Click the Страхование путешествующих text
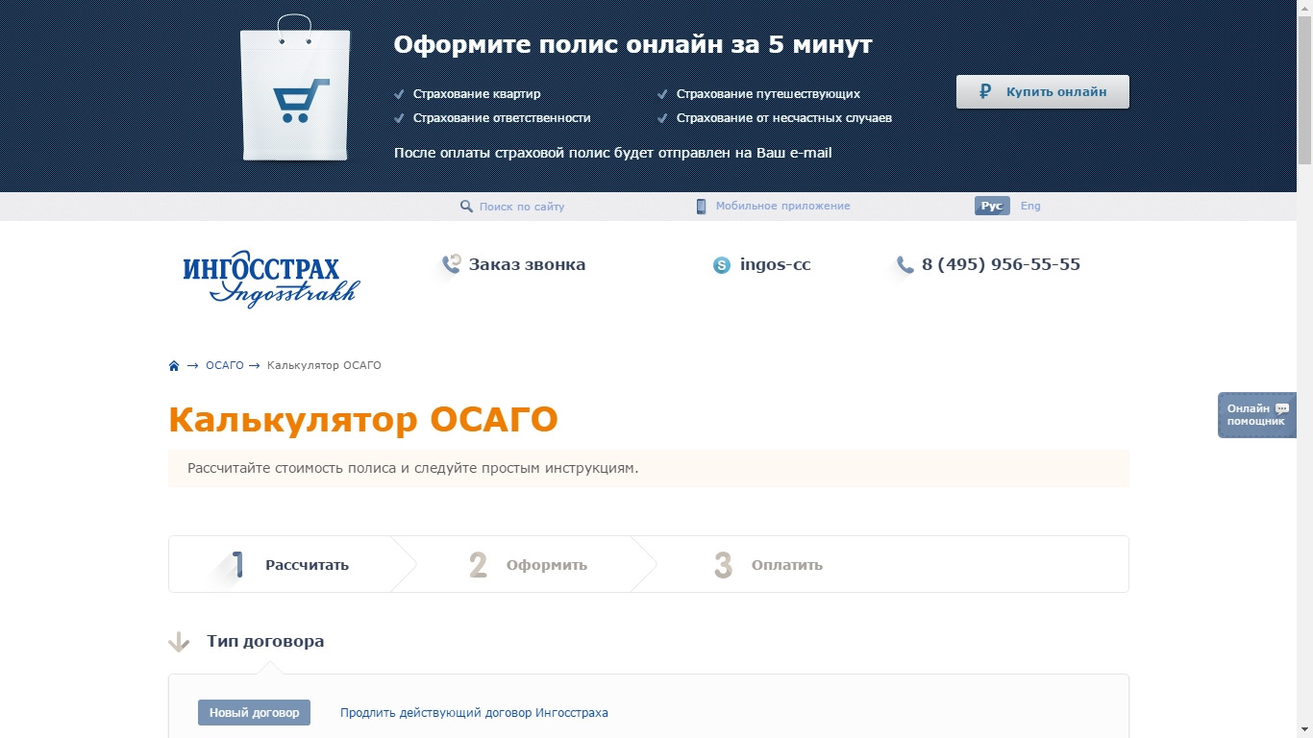 768,94
